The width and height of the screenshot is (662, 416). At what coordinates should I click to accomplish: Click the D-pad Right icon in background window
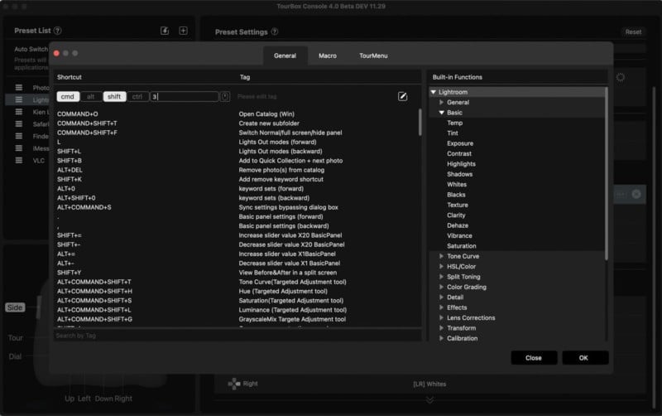[234, 384]
